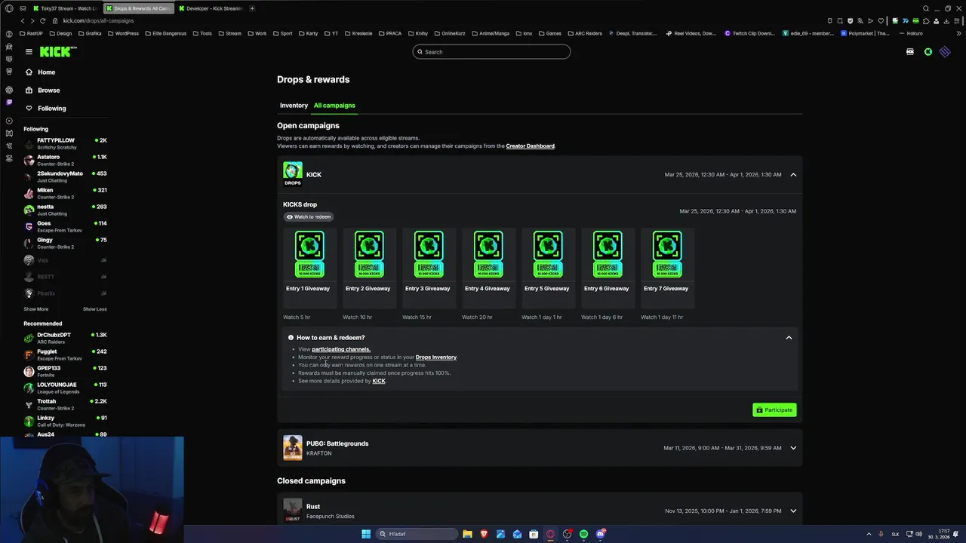Open Gingy channel in Following list
This screenshot has height=543, width=966.
[x=65, y=243]
